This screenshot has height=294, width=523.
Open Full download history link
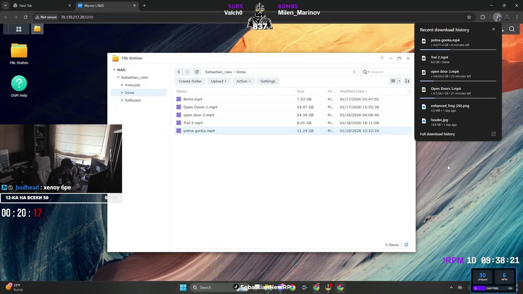point(437,134)
